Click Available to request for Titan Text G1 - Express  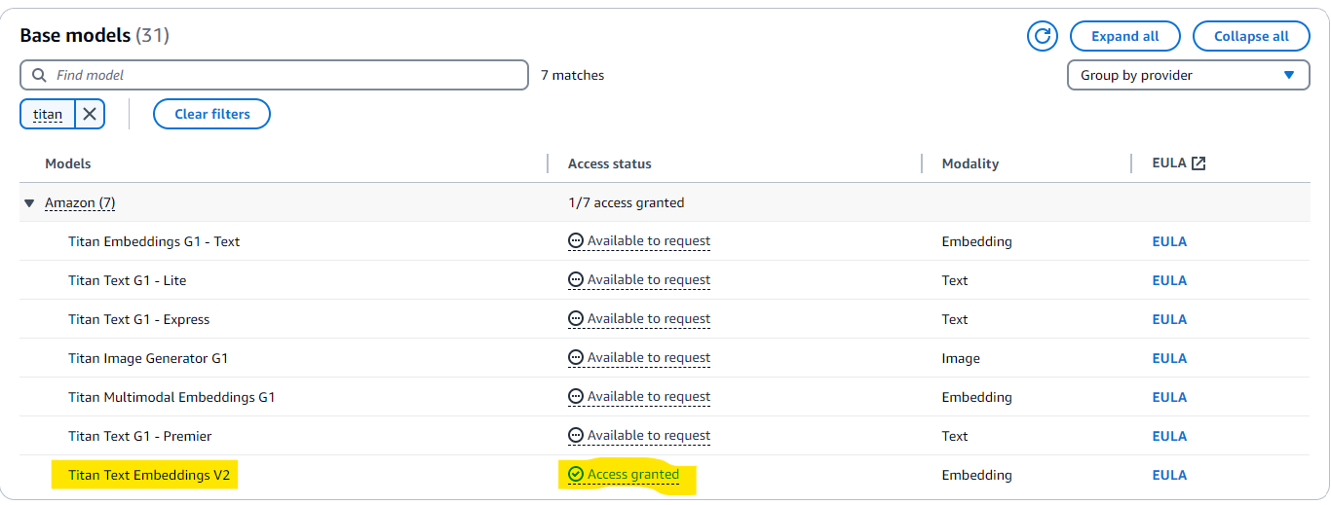click(648, 319)
